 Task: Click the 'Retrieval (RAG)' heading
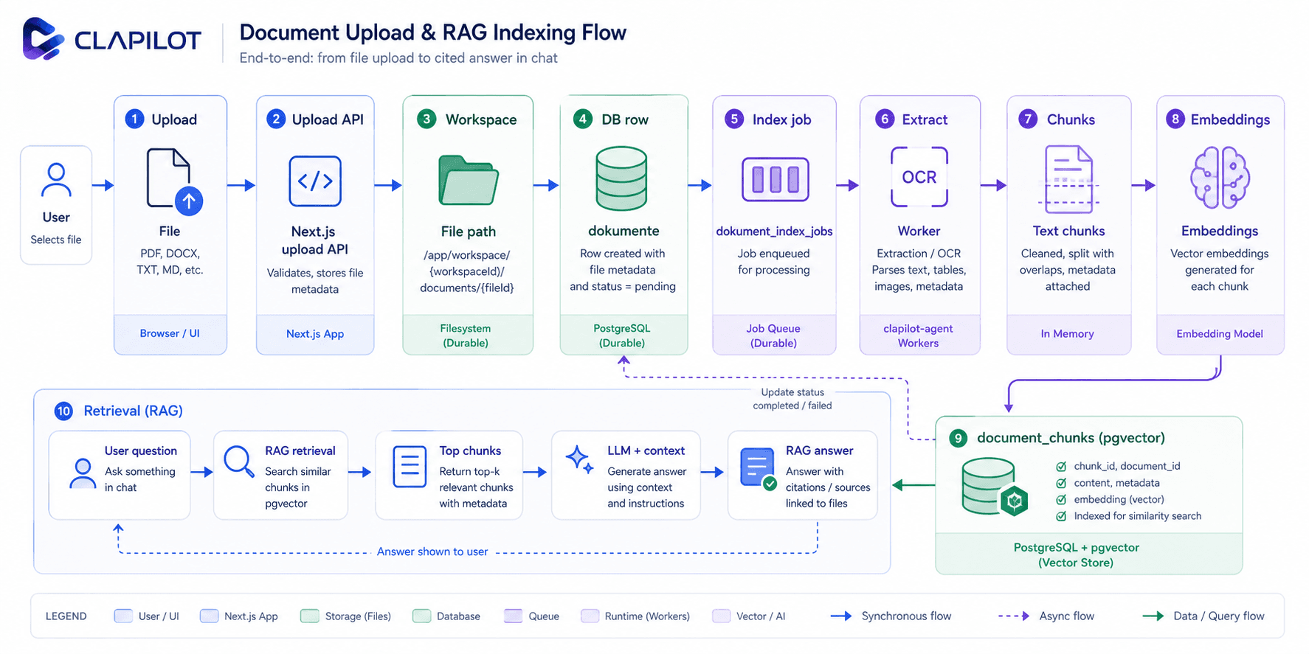134,411
